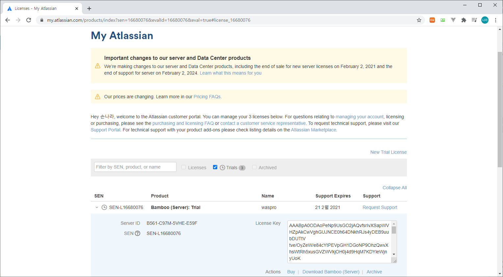503x277 pixels.
Task: Click Download Bamboo (Server) link
Action: 331,272
